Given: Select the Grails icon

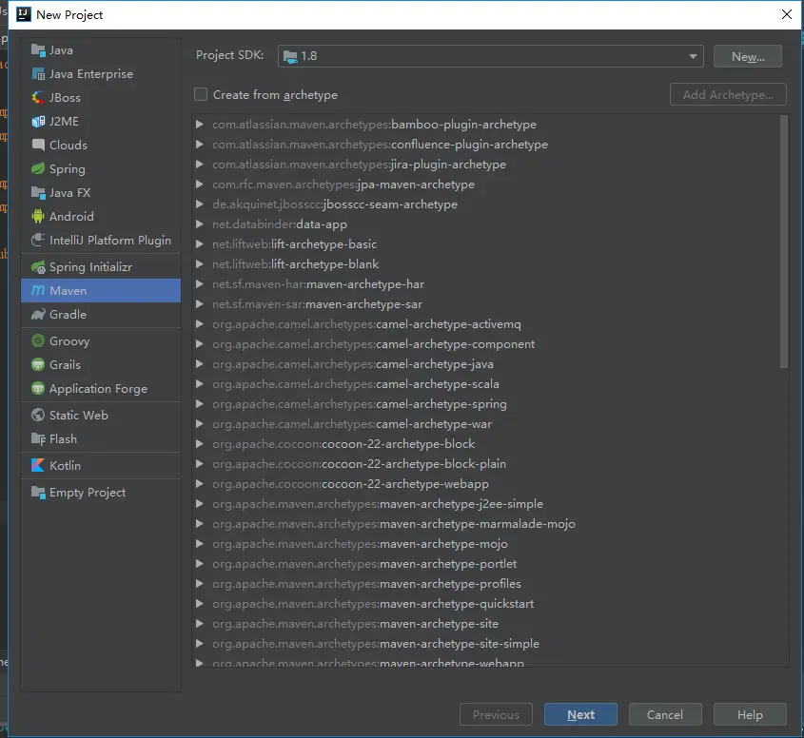Looking at the screenshot, I should [x=38, y=364].
